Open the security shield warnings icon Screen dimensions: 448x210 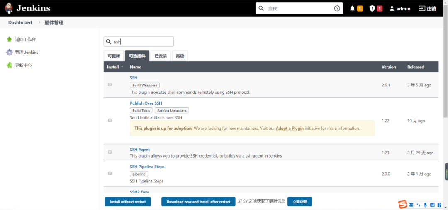click(372, 9)
